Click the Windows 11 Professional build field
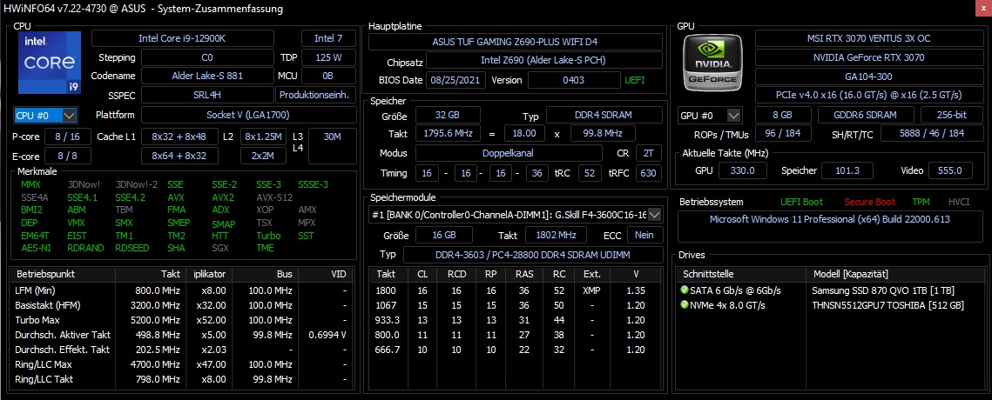 (x=832, y=228)
